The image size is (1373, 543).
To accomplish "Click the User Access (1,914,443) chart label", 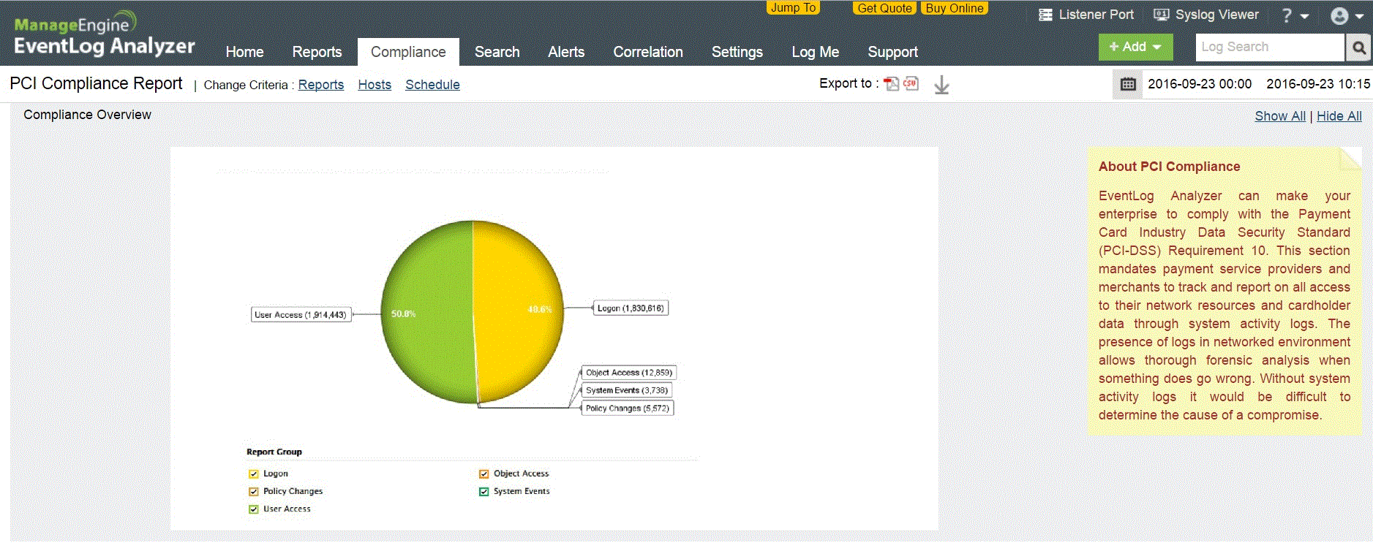I will click(x=301, y=315).
